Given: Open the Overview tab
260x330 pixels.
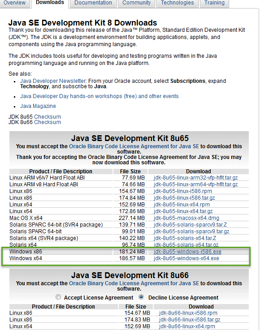Looking at the screenshot, I should pos(14,3).
